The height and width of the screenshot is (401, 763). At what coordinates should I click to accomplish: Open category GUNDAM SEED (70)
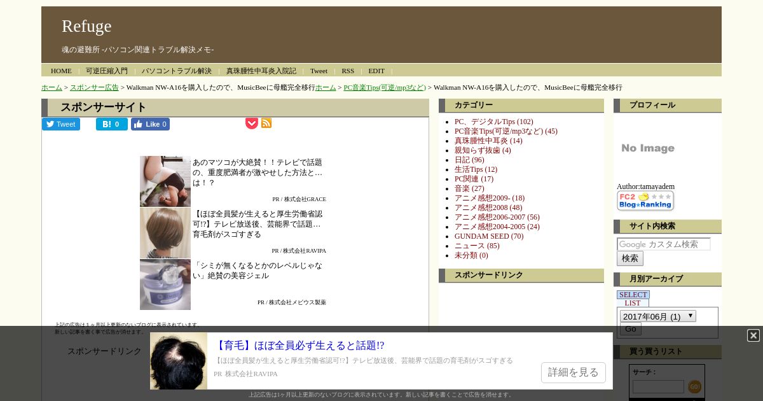point(489,236)
